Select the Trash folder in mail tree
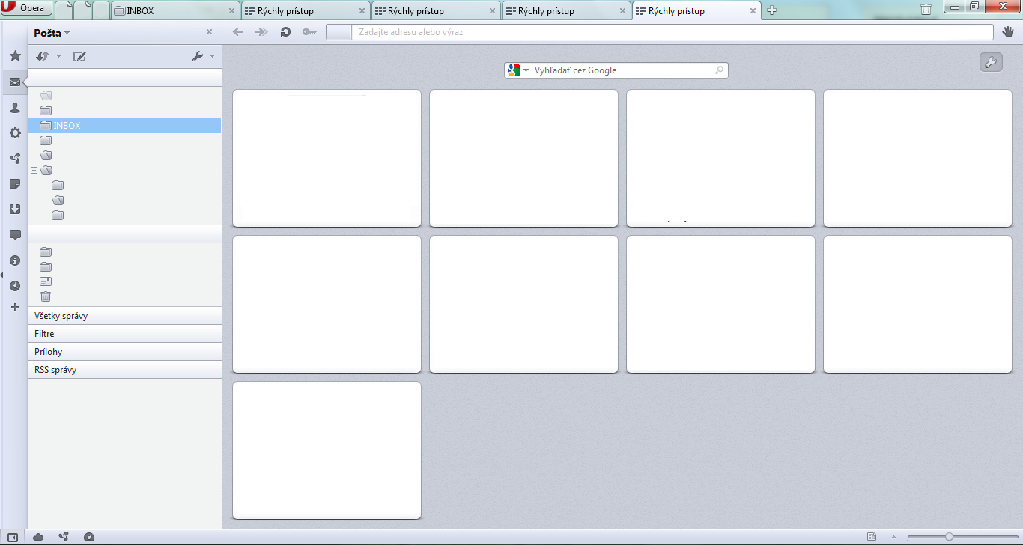The width and height of the screenshot is (1023, 545). pyautogui.click(x=46, y=296)
